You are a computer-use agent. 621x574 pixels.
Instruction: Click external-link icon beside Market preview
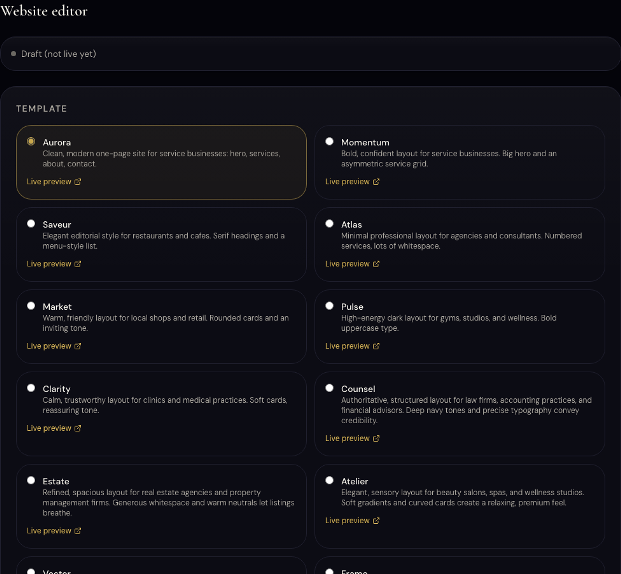coord(78,346)
